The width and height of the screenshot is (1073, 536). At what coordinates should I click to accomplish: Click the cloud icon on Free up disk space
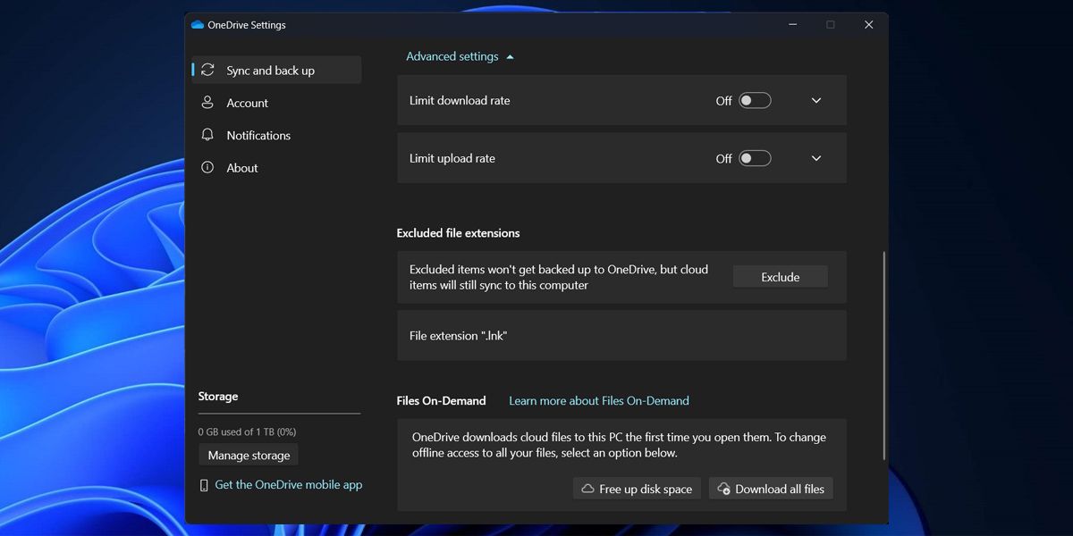tap(587, 489)
